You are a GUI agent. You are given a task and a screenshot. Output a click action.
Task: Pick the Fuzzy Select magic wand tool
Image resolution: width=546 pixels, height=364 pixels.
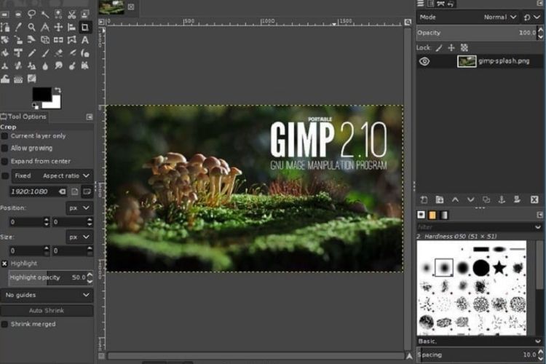point(45,15)
